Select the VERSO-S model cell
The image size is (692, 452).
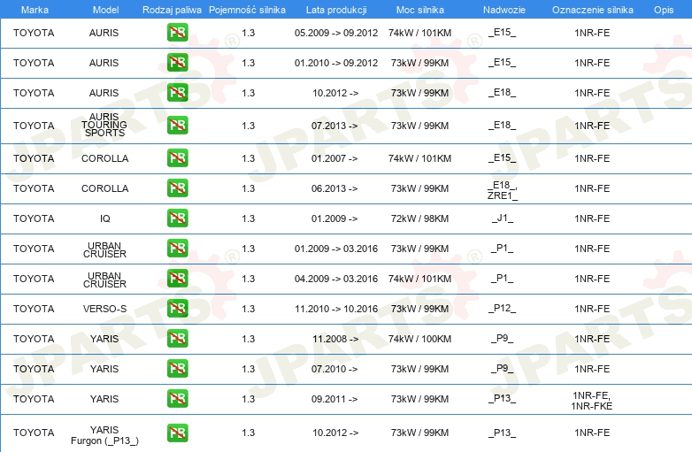(104, 309)
